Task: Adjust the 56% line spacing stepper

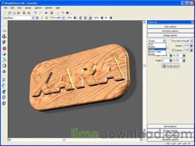Action: [x=102, y=18]
